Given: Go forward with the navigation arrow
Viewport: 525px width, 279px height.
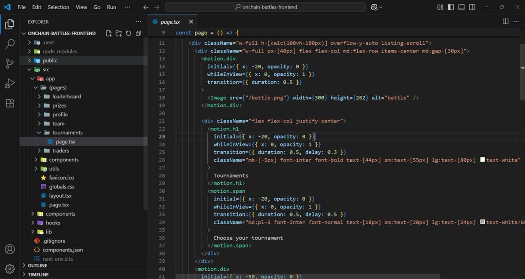Looking at the screenshot, I should (x=156, y=7).
